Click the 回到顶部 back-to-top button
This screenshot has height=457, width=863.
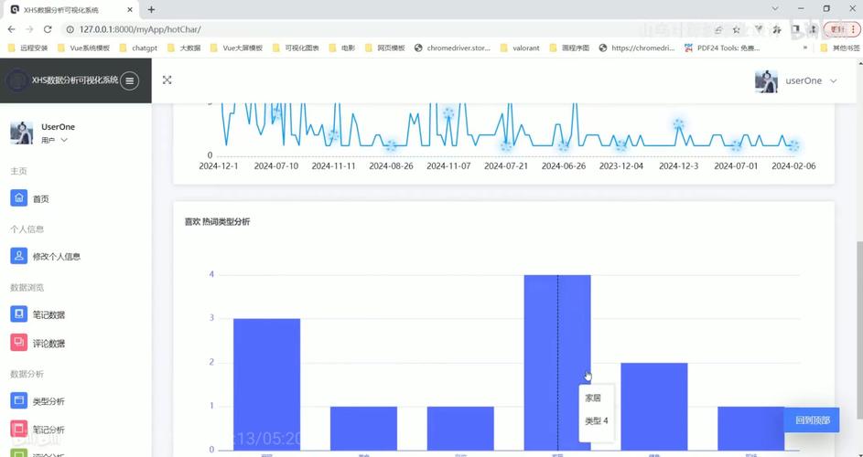(x=812, y=420)
